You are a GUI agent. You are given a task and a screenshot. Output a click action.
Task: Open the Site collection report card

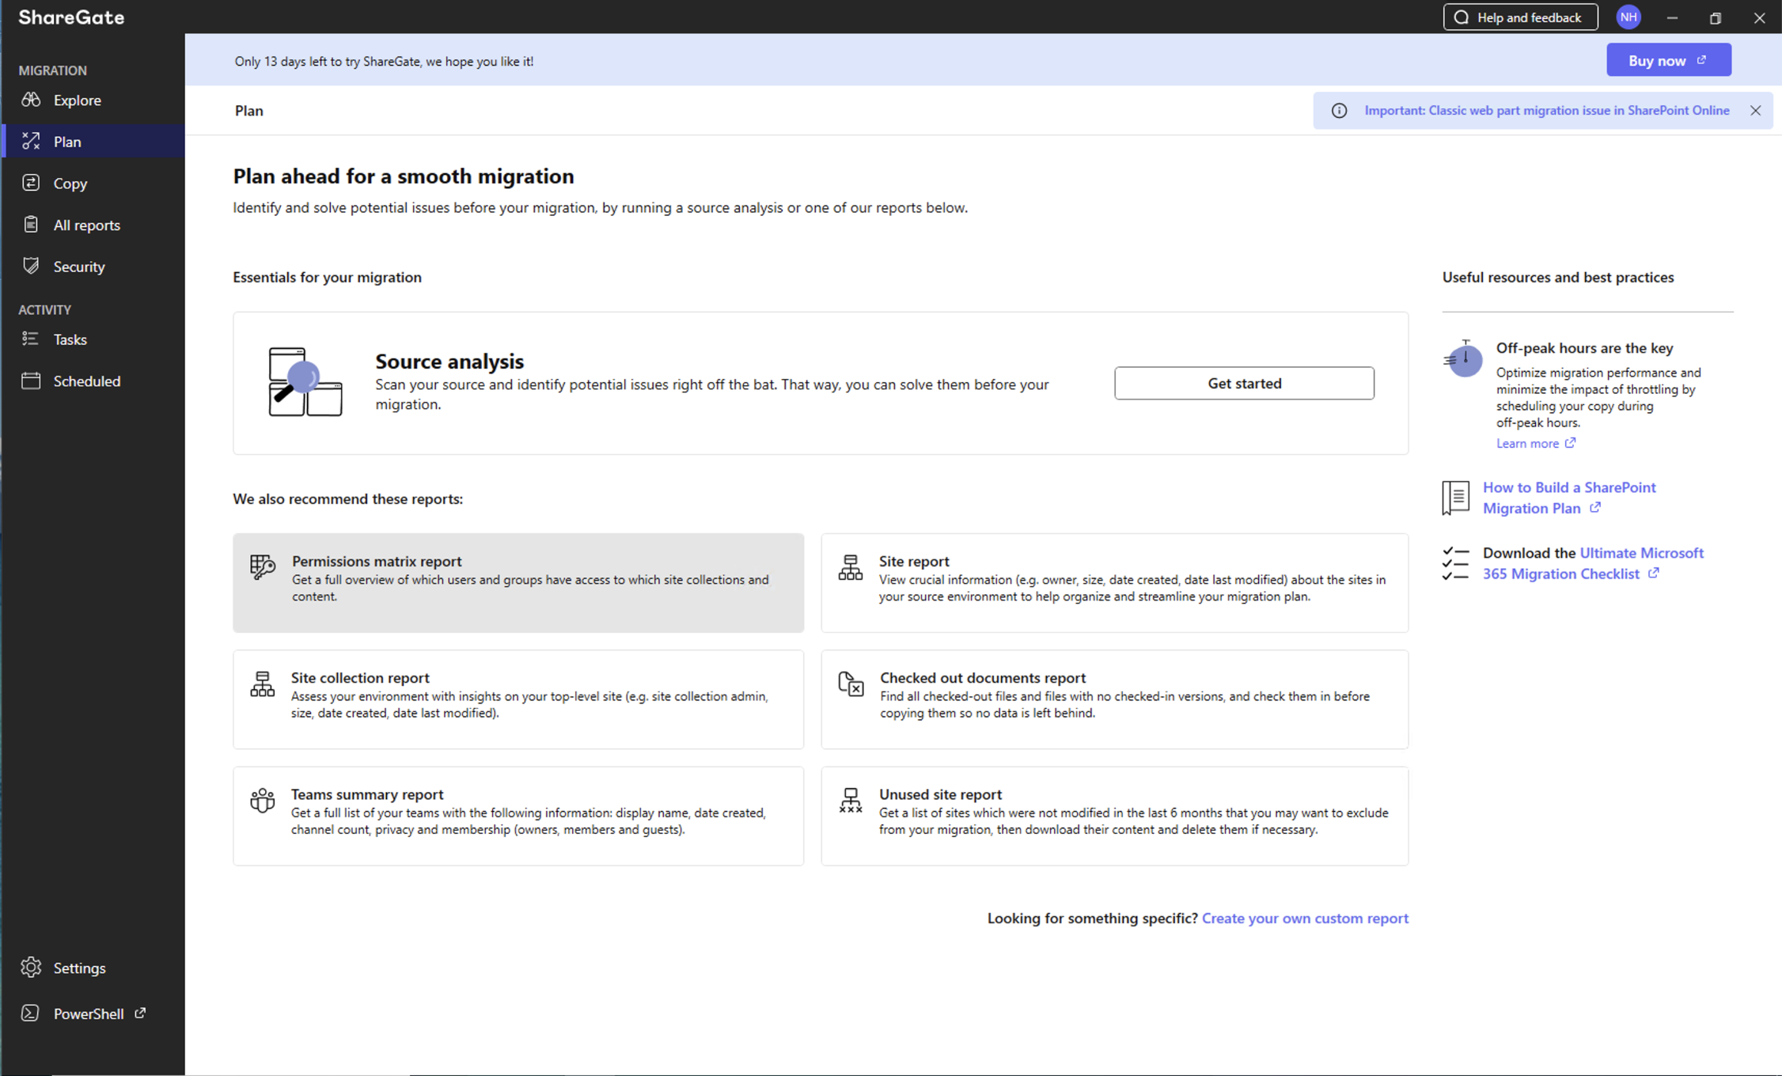click(x=518, y=699)
